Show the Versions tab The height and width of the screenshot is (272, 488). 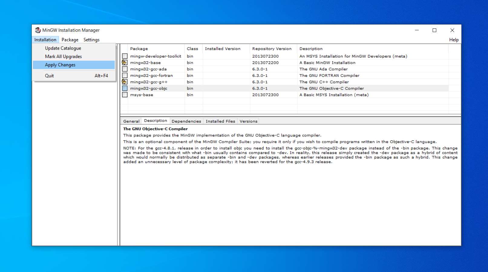point(248,121)
